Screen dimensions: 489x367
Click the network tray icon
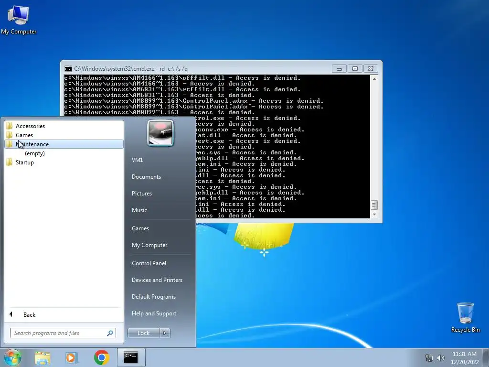tap(429, 358)
